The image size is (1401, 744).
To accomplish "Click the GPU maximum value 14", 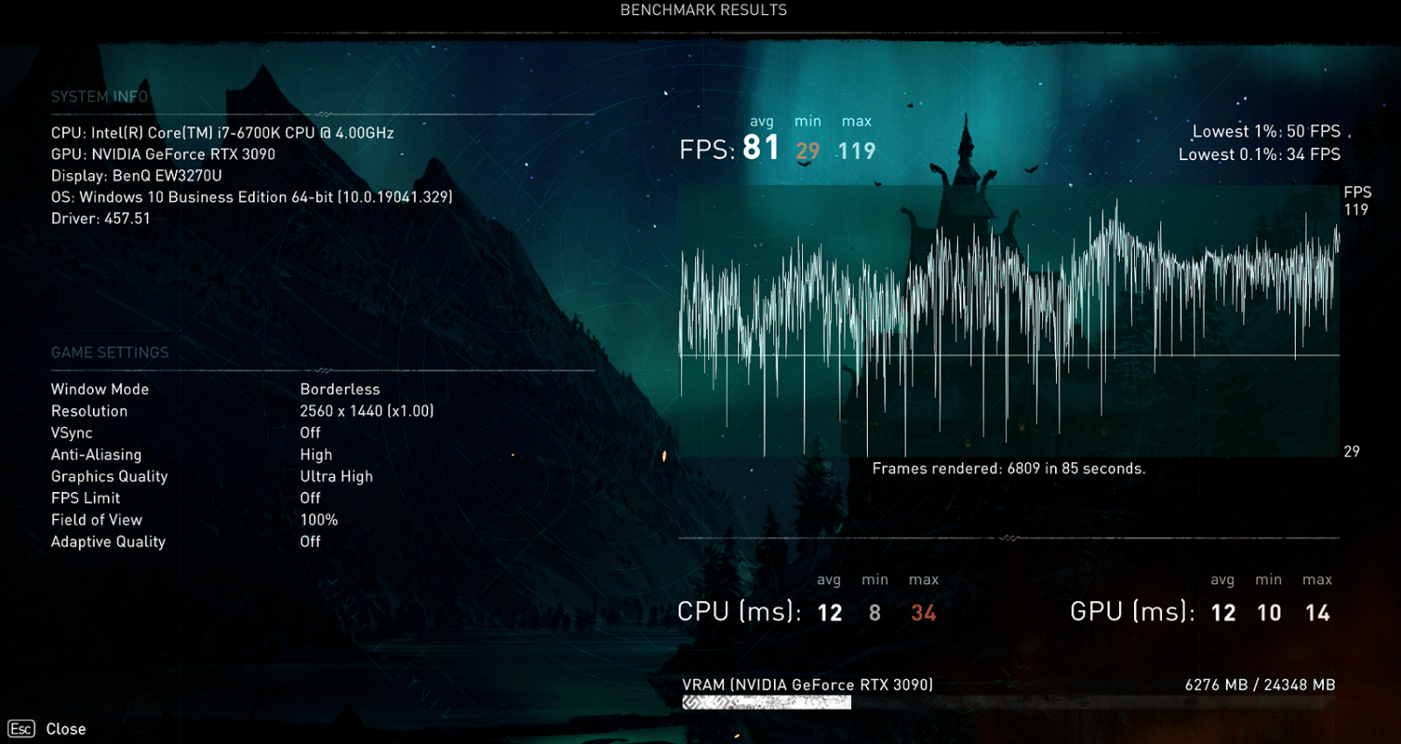I will [x=1318, y=614].
